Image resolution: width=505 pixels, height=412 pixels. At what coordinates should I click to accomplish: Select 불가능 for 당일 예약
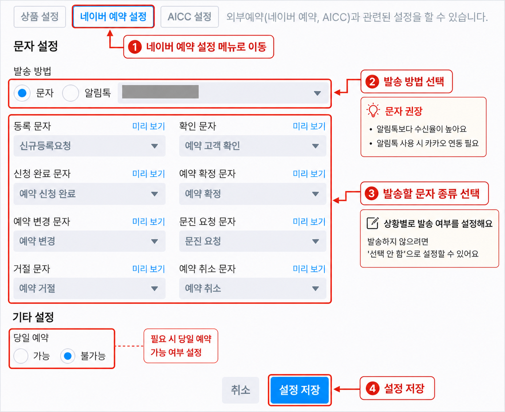click(x=68, y=356)
